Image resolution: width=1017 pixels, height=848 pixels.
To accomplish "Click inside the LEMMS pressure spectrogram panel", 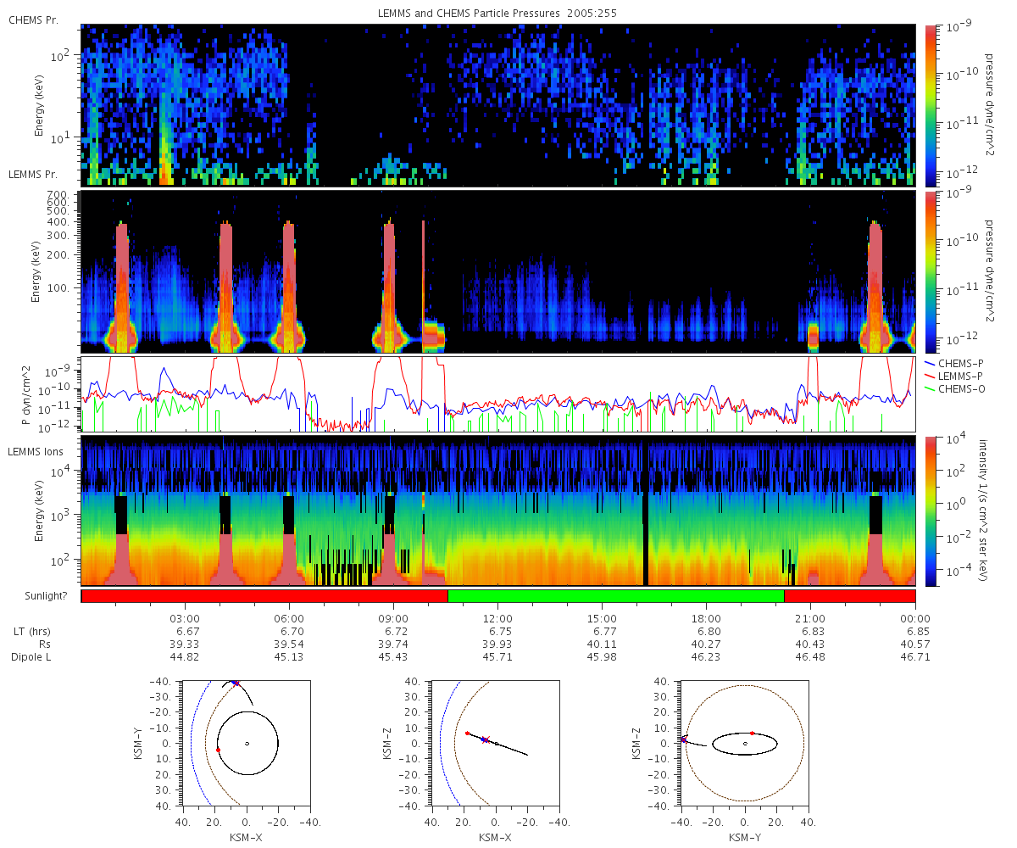I will tap(498, 272).
